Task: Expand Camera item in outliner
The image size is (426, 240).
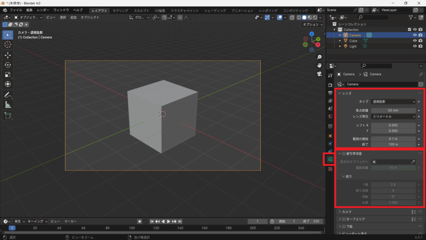Action: click(x=340, y=35)
